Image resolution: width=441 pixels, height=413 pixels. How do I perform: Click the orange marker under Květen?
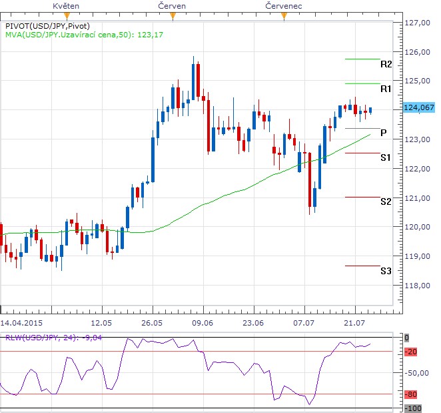coord(67,16)
